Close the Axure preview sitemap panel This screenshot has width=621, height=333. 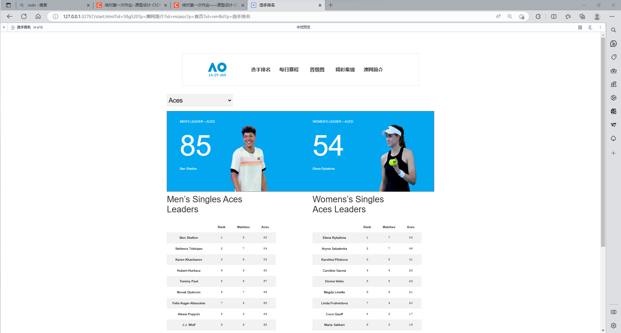(x=4, y=27)
